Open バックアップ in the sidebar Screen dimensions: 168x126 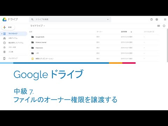click(13, 58)
